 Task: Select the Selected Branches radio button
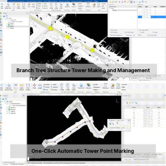tap(124, 32)
